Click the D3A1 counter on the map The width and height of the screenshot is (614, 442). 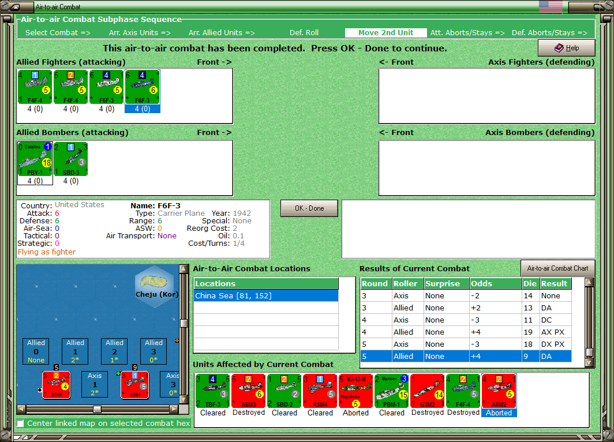[57, 385]
